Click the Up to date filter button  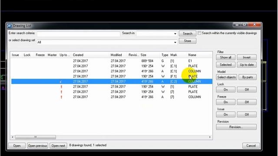tap(247, 65)
